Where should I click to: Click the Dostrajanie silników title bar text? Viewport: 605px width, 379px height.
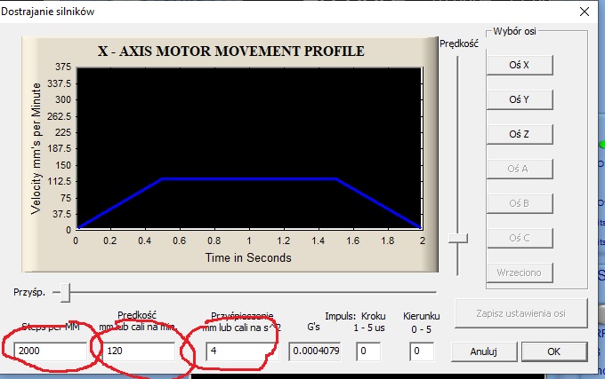47,12
